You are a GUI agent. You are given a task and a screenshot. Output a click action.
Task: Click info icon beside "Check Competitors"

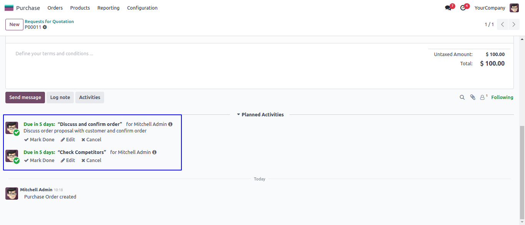click(x=154, y=152)
